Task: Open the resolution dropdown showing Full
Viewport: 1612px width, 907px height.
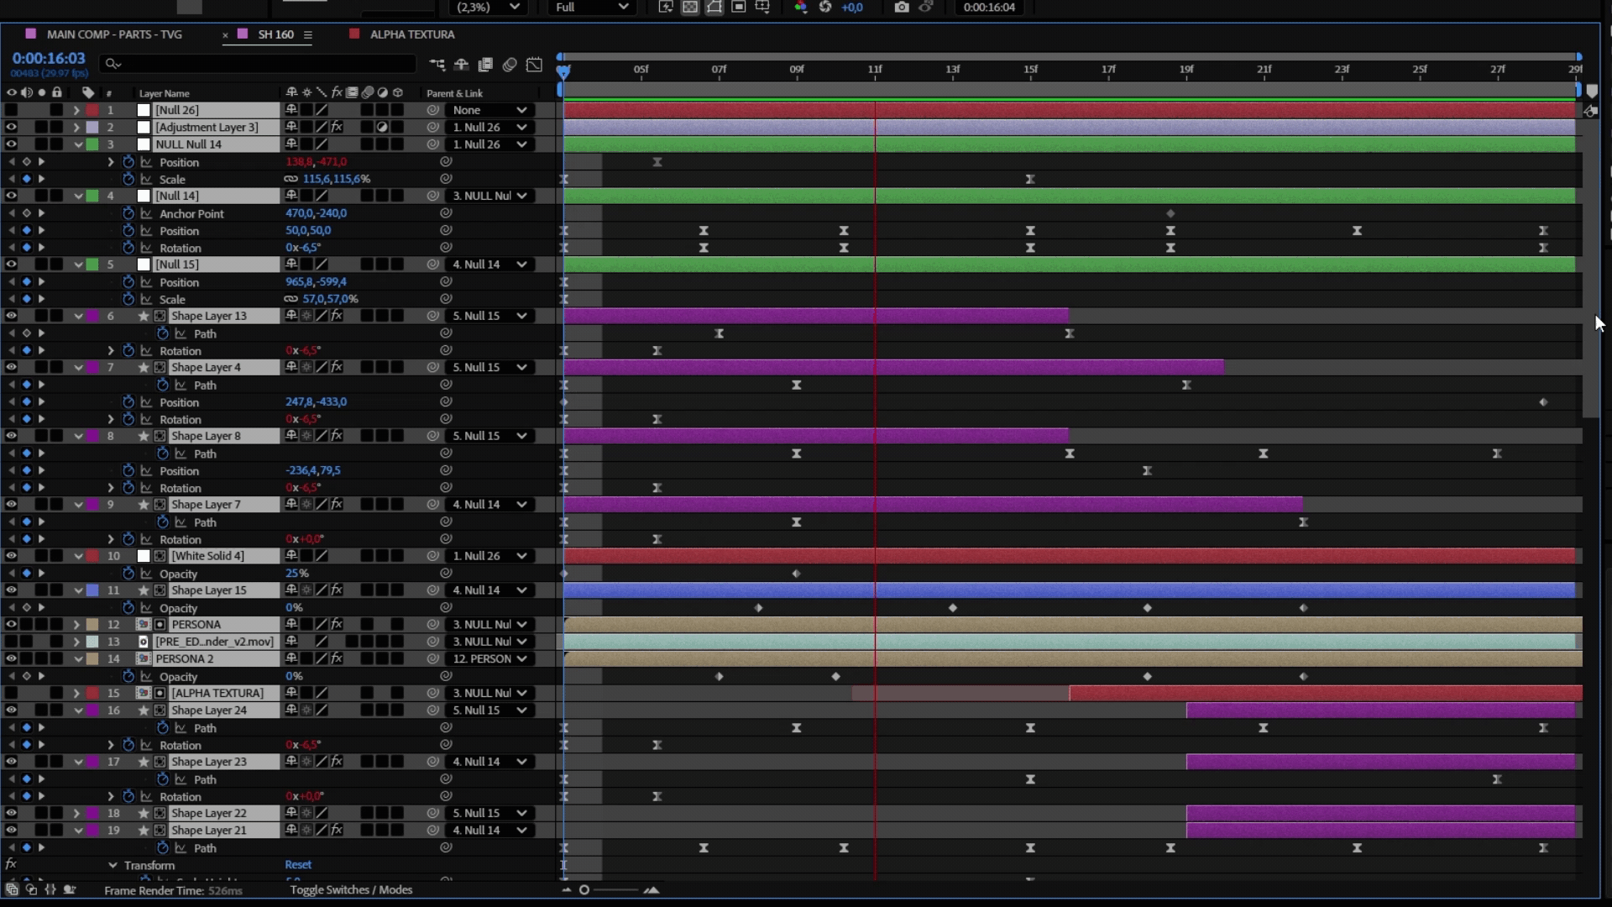Action: pos(591,7)
